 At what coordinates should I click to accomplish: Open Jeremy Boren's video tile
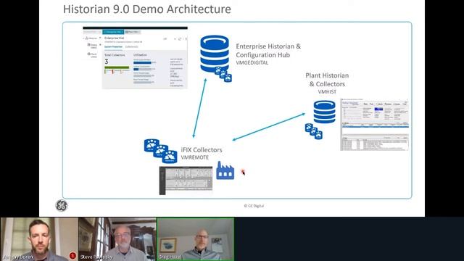pos(39,239)
